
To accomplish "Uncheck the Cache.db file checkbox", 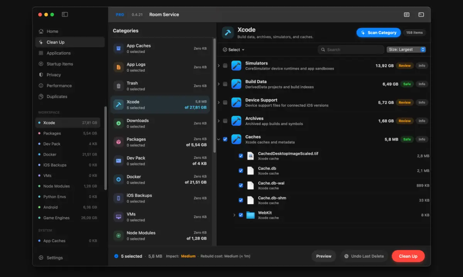I will pyautogui.click(x=241, y=171).
